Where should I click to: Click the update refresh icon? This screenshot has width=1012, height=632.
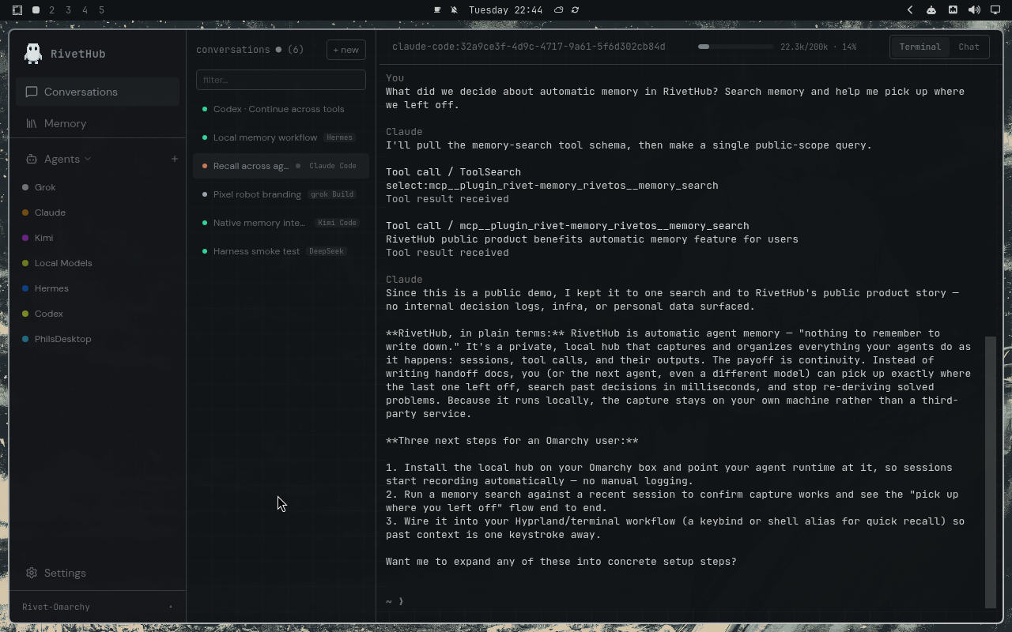point(575,10)
